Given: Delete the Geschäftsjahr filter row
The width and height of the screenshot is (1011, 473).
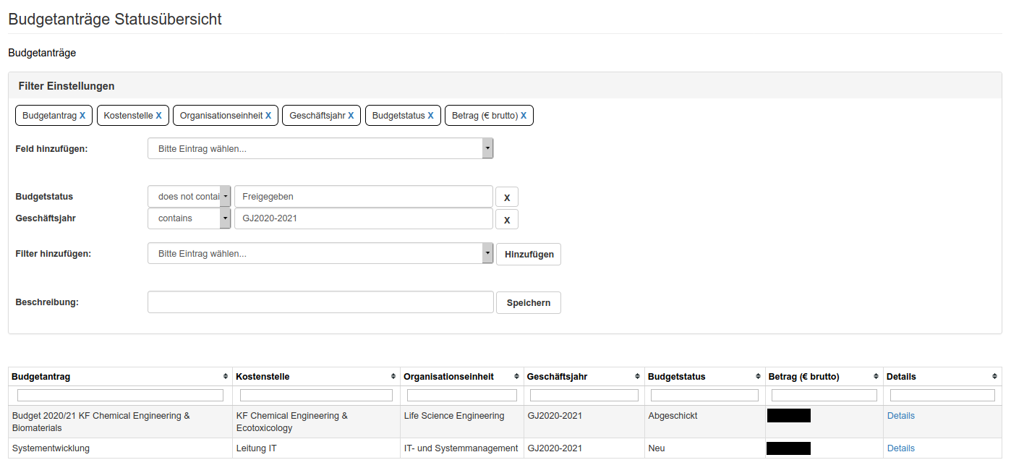Looking at the screenshot, I should click(x=506, y=220).
